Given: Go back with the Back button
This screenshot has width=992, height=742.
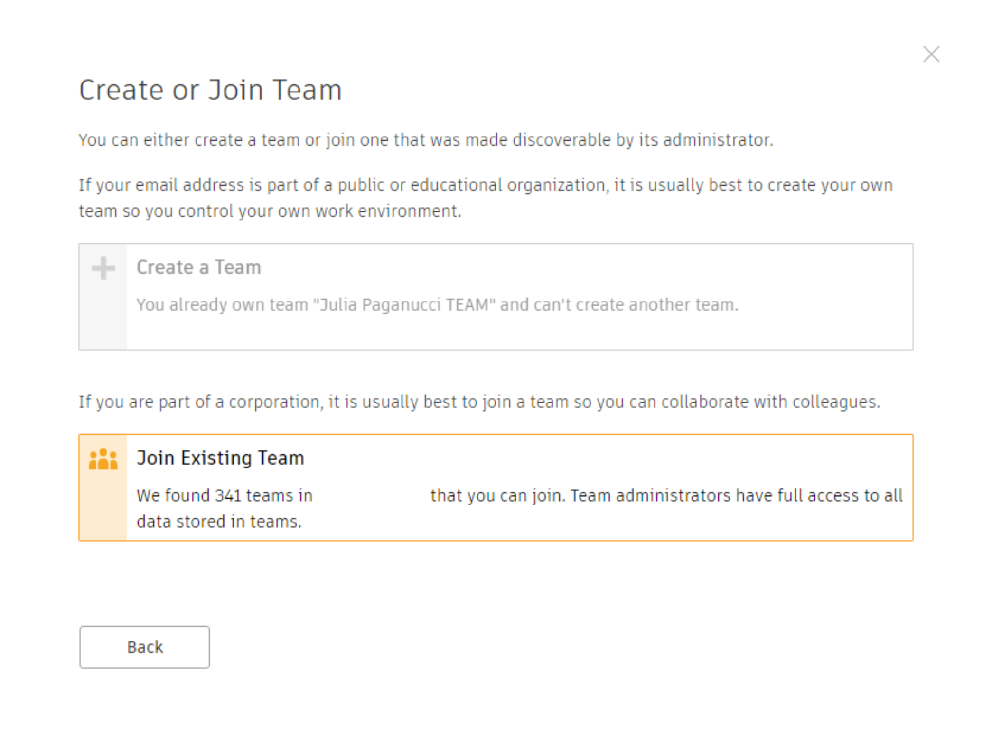Looking at the screenshot, I should pyautogui.click(x=144, y=647).
